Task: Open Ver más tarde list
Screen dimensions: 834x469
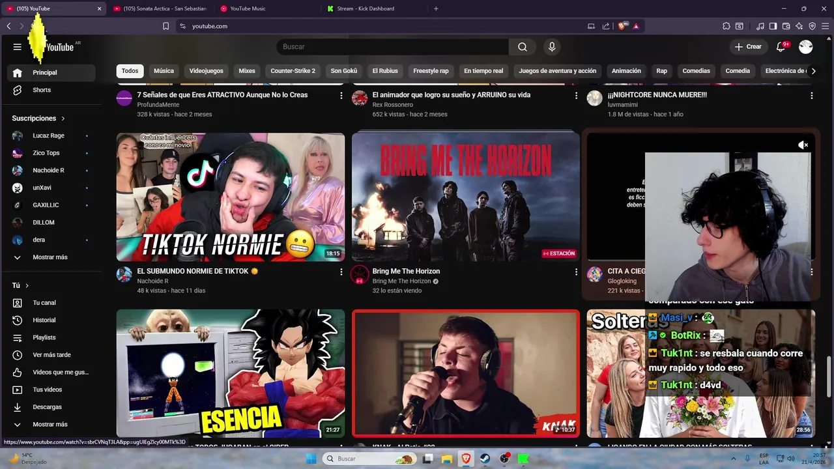Action: coord(51,355)
